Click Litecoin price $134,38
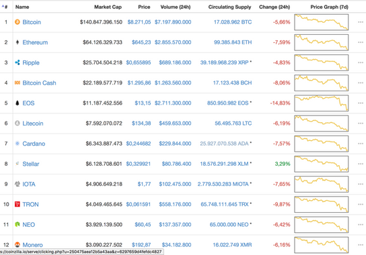Viewport: 366px width, 255px height. (141, 123)
